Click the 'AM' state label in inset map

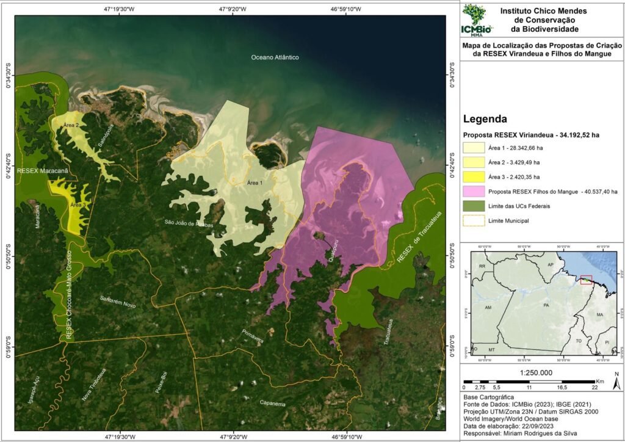click(488, 308)
